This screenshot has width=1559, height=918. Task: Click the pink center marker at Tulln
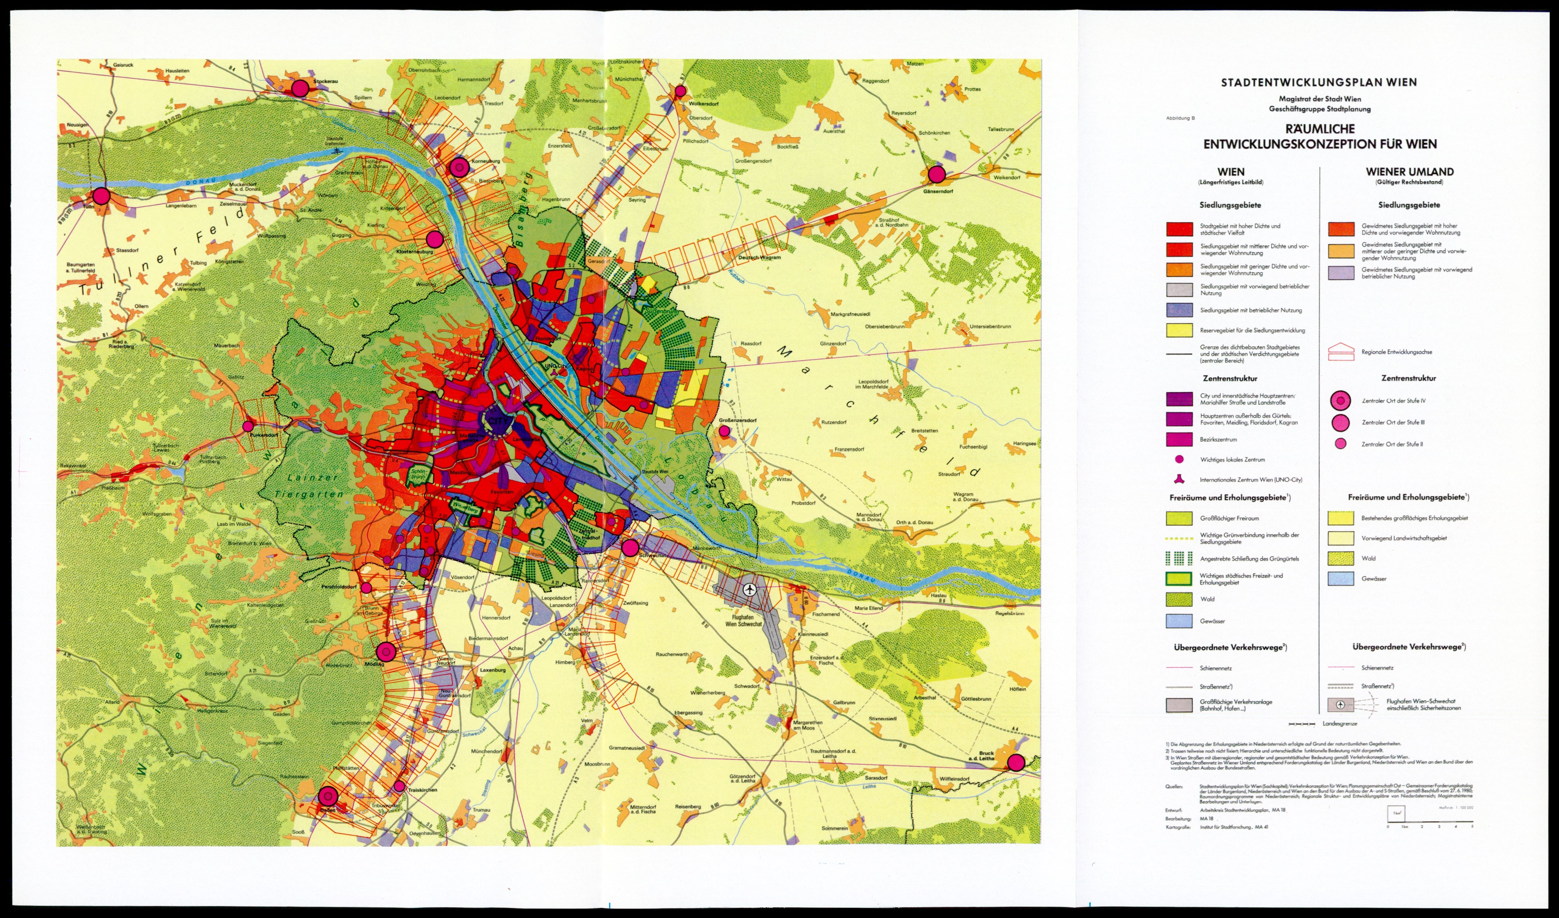click(102, 196)
